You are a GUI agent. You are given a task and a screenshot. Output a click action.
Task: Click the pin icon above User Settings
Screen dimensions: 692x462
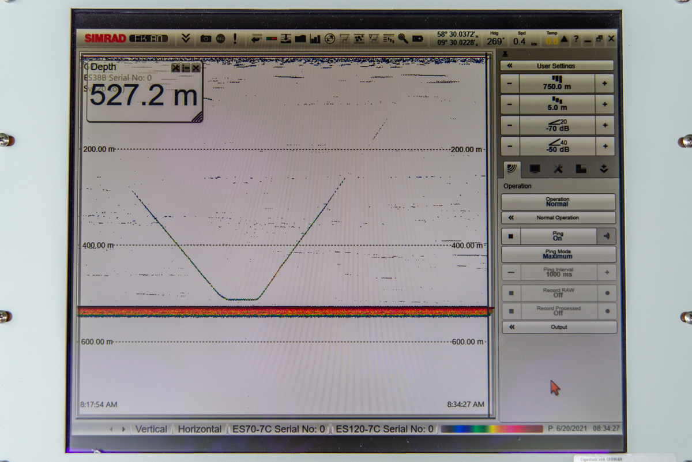coord(506,54)
